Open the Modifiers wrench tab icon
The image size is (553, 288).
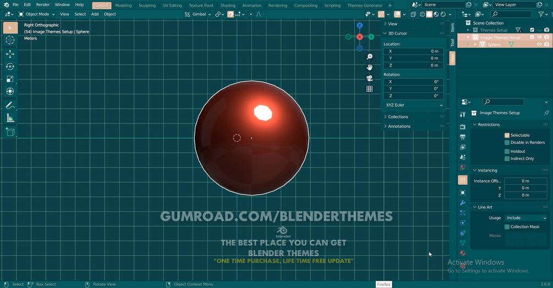click(463, 203)
